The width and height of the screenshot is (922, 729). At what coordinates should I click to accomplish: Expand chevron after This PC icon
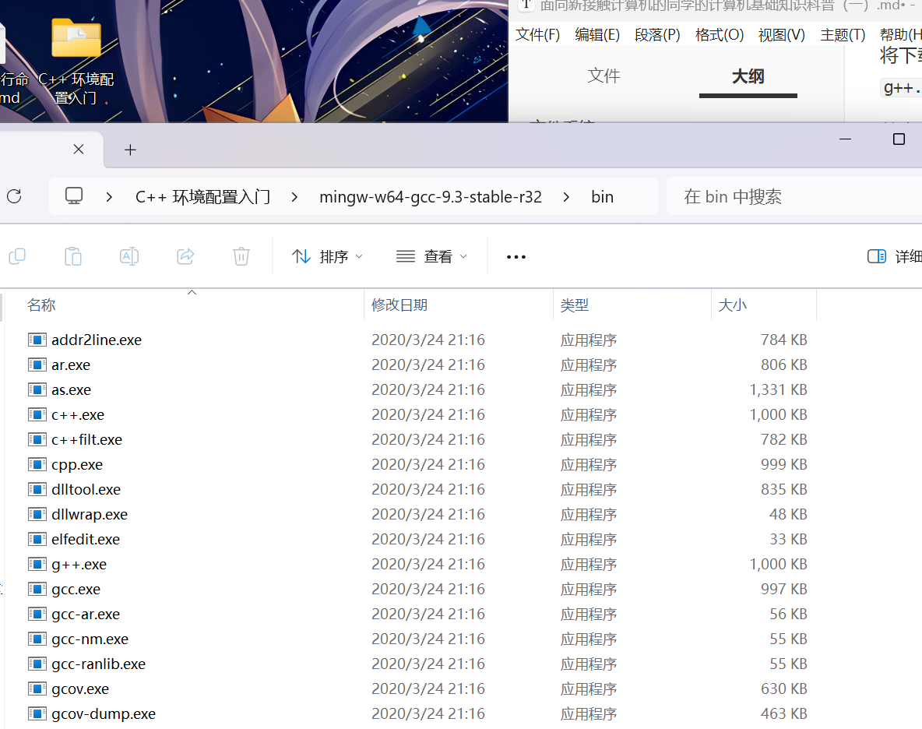point(109,197)
